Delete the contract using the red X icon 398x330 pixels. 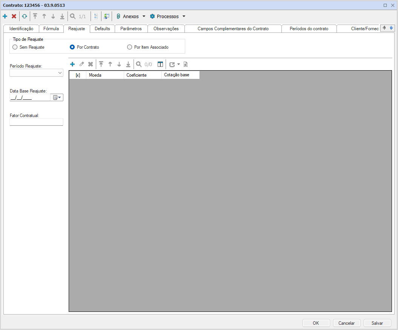click(14, 17)
